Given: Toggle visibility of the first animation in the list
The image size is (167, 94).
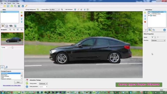Looking at the screenshot, I should 149,12.
